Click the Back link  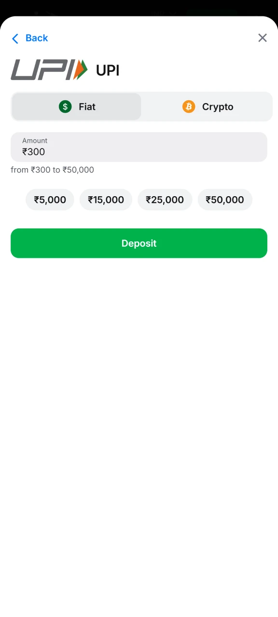point(36,38)
